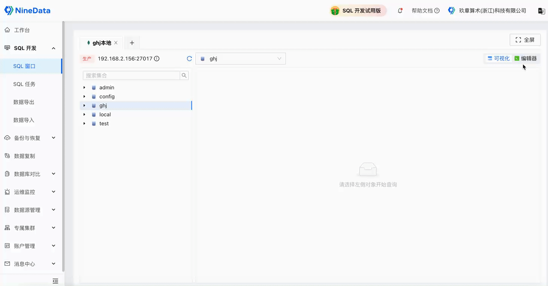Image resolution: width=548 pixels, height=286 pixels.
Task: Click the 运维监控 alarm icon
Action: pyautogui.click(x=7, y=192)
